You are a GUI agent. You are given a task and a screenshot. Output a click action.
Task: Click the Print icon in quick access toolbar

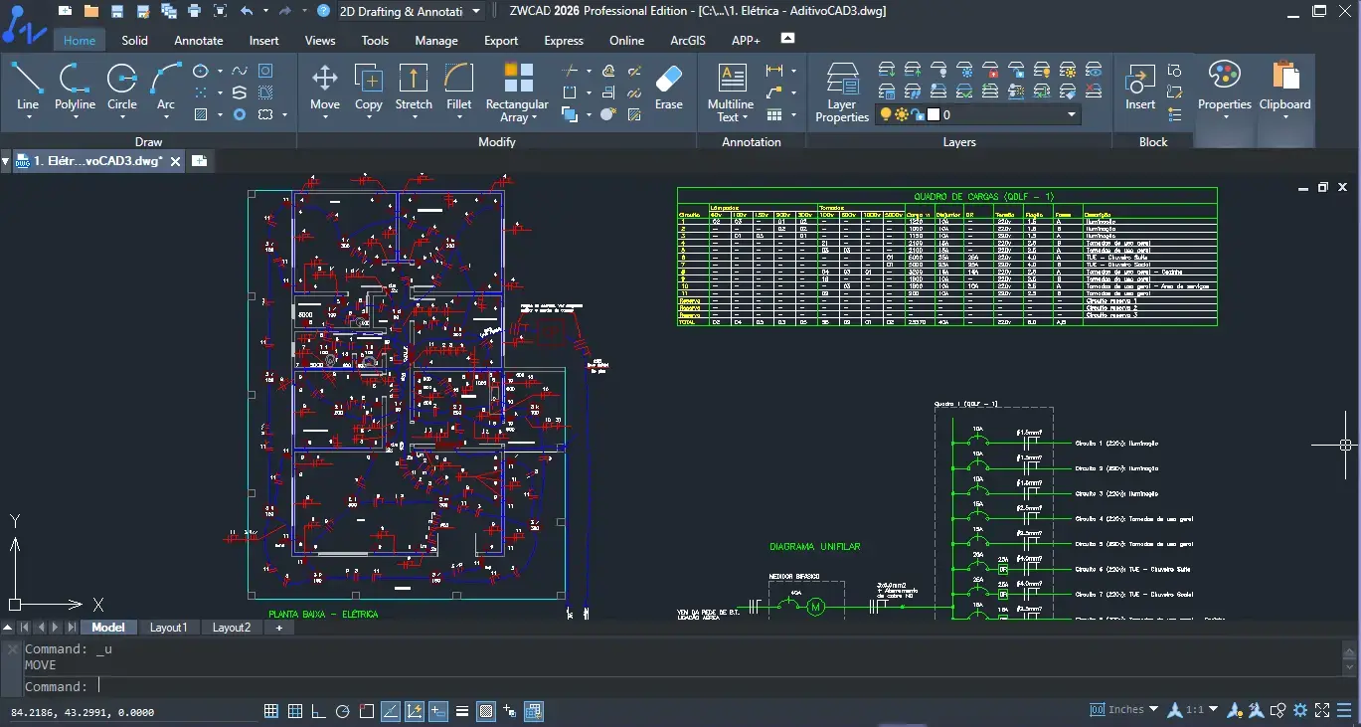click(x=194, y=11)
